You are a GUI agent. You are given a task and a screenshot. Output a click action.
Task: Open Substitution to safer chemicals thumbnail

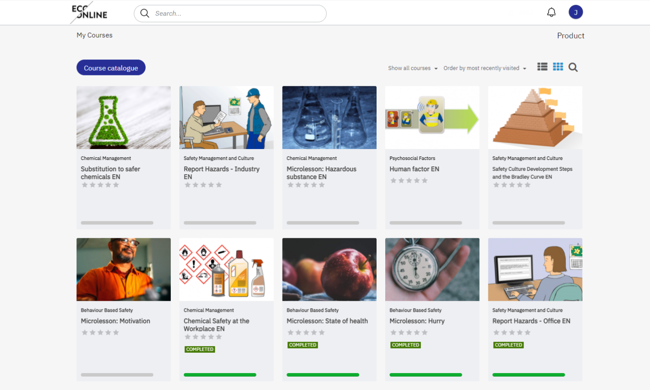(123, 117)
